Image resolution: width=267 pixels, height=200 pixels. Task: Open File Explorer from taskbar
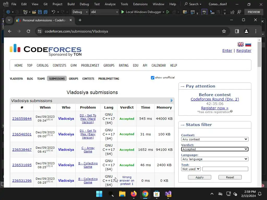(x=122, y=194)
